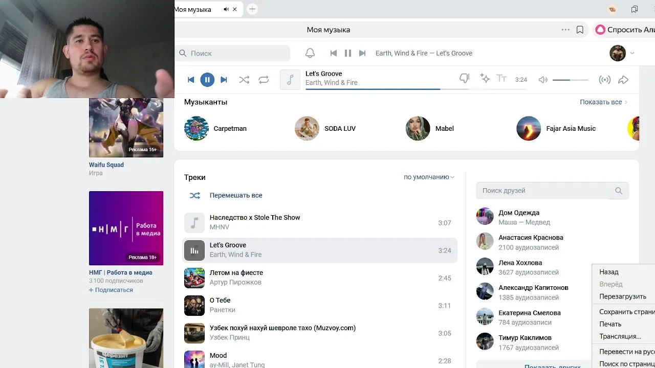Expand по умолчанию sorting dropdown
Image resolution: width=655 pixels, height=368 pixels.
[429, 177]
